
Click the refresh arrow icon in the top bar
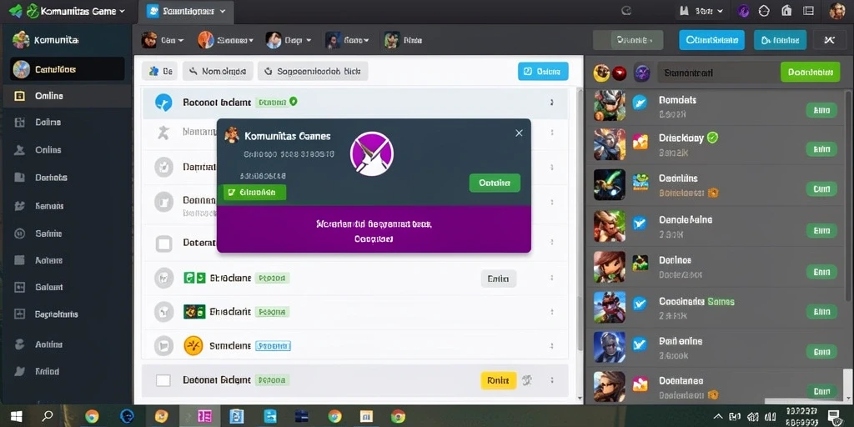[x=626, y=10]
